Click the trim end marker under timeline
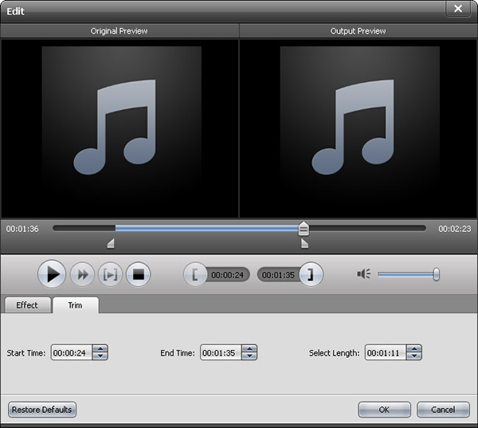478x428 pixels. (x=304, y=243)
